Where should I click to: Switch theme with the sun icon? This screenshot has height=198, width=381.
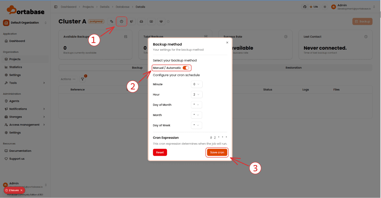325,7
